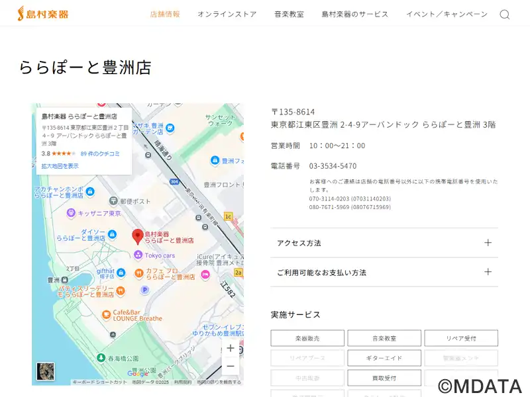
Task: Click the parking P marker on map
Action: [144, 290]
